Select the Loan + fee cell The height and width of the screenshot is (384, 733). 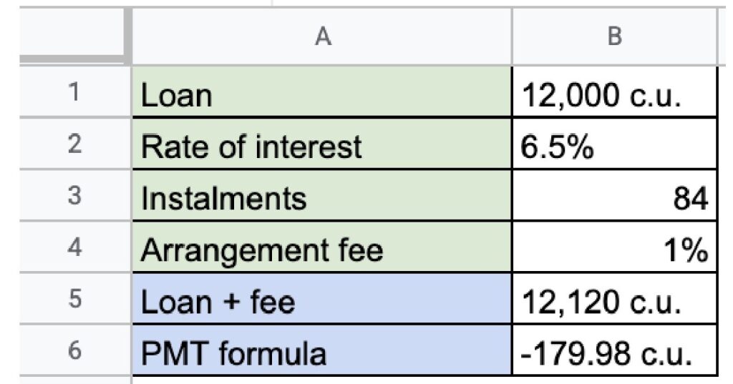coord(321,301)
